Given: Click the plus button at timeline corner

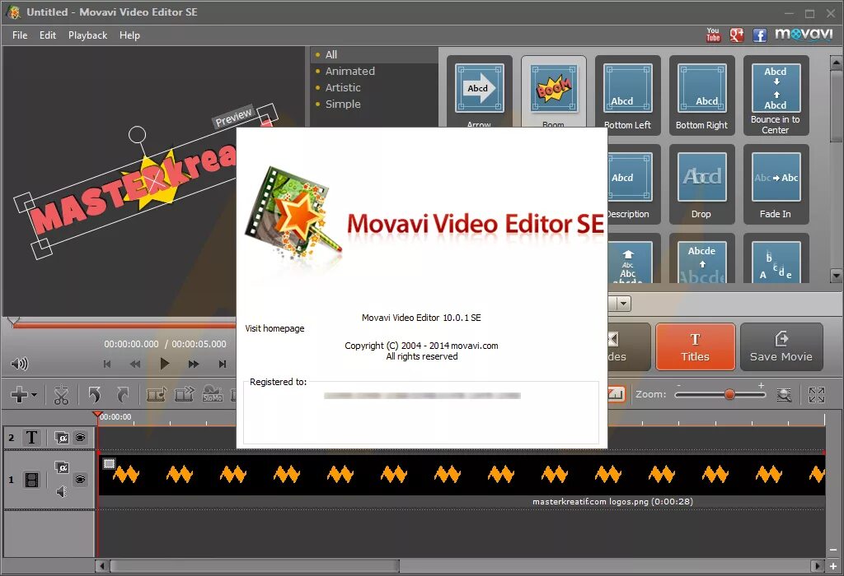Looking at the screenshot, I should click(833, 566).
